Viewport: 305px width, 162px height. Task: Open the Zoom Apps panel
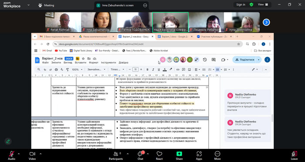pyautogui.click(x=199, y=155)
